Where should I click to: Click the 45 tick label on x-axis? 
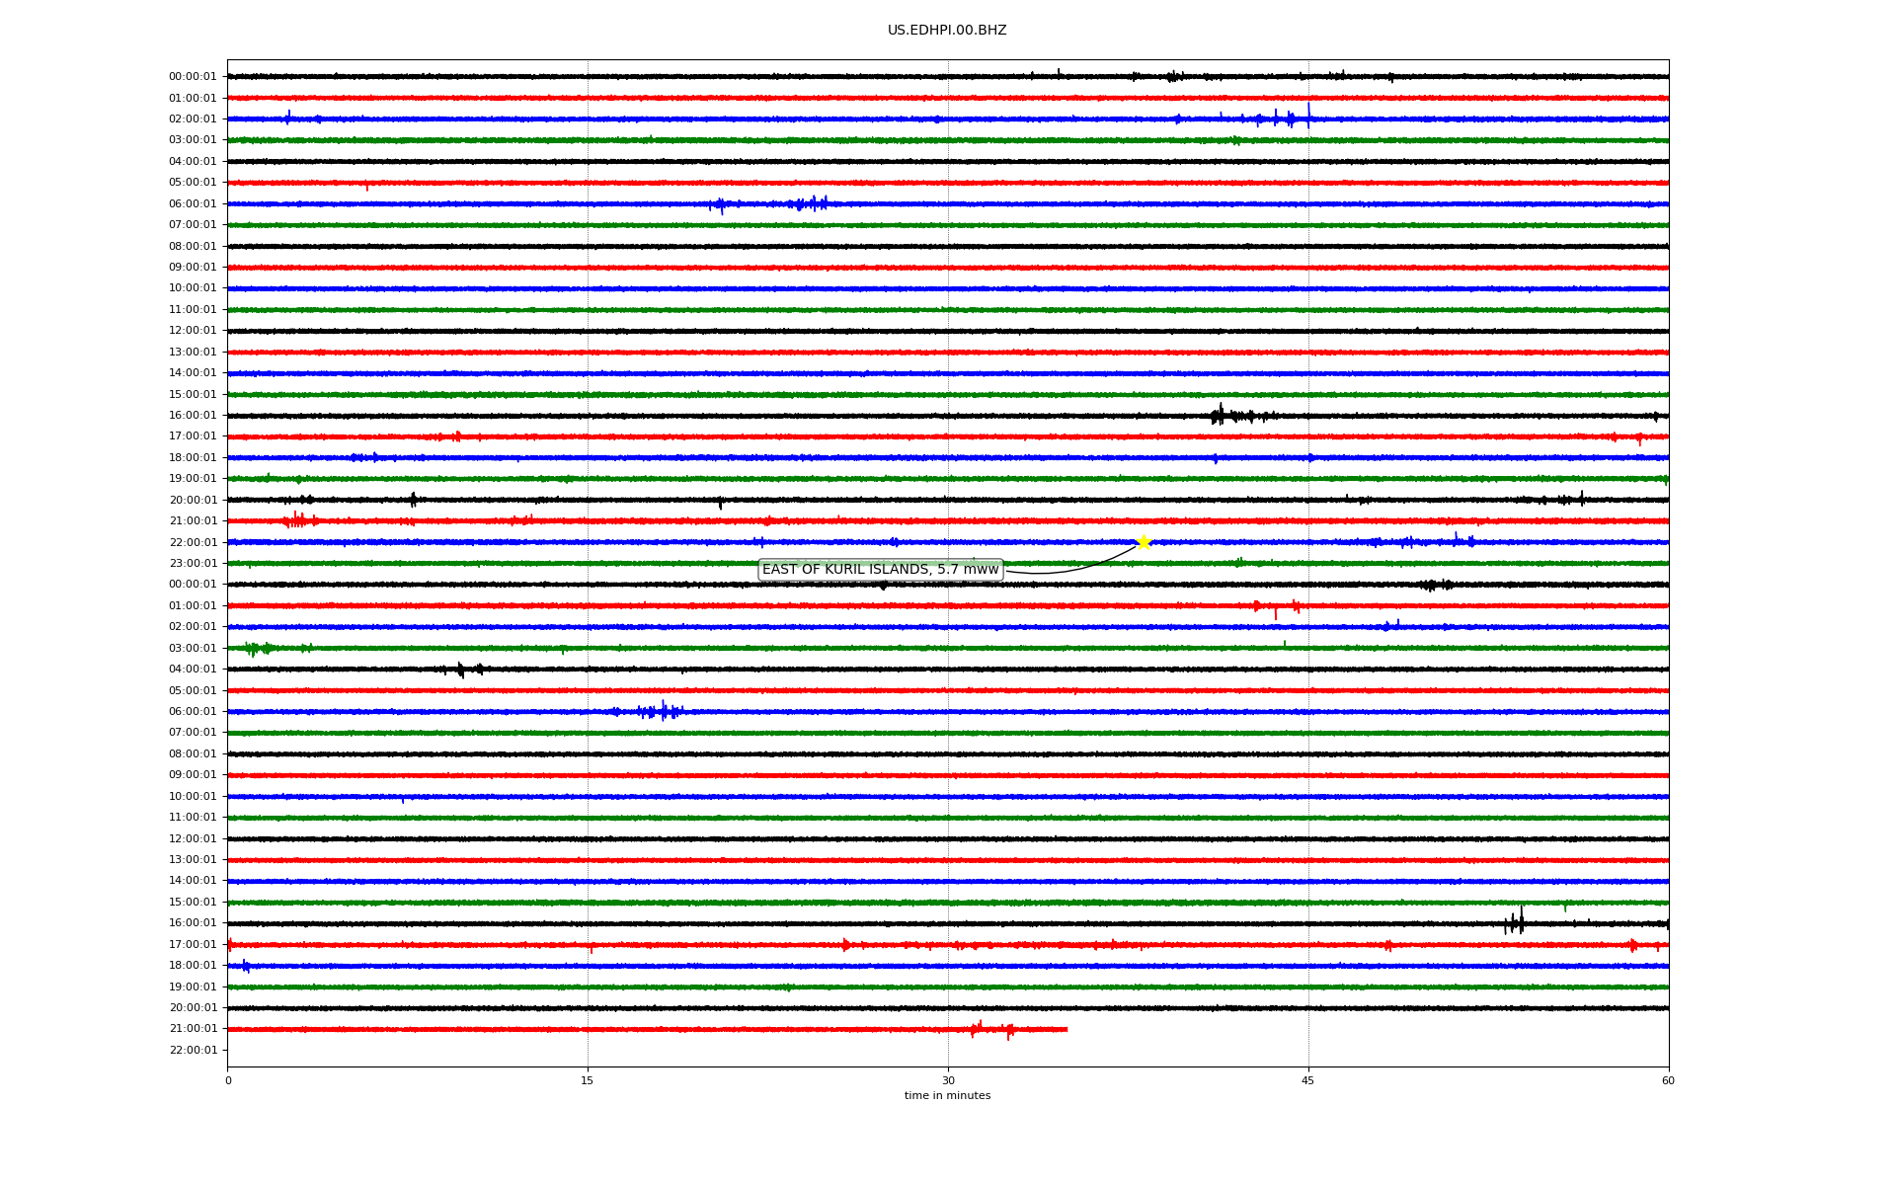(x=1307, y=1080)
